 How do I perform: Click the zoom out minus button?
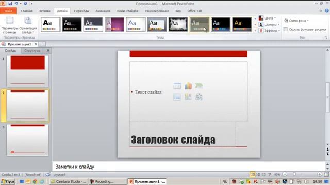coord(285,174)
